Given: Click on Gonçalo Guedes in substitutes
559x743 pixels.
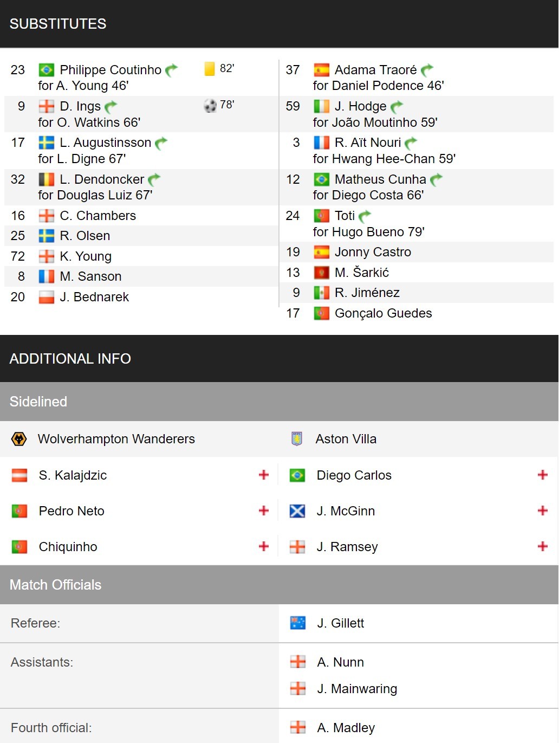Looking at the screenshot, I should 383,313.
